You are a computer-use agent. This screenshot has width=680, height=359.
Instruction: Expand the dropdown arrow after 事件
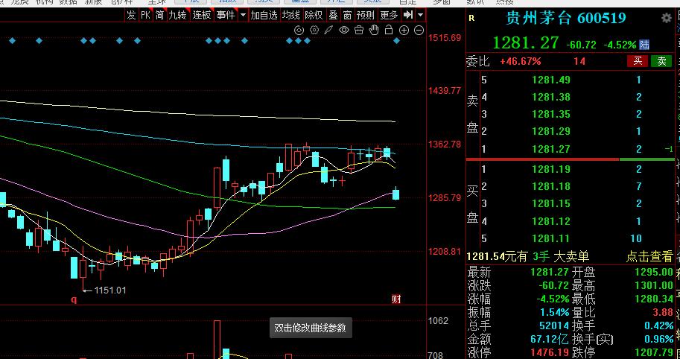(x=244, y=15)
